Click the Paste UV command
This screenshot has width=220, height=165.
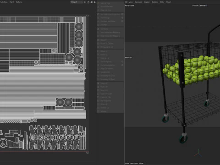coord(110,87)
